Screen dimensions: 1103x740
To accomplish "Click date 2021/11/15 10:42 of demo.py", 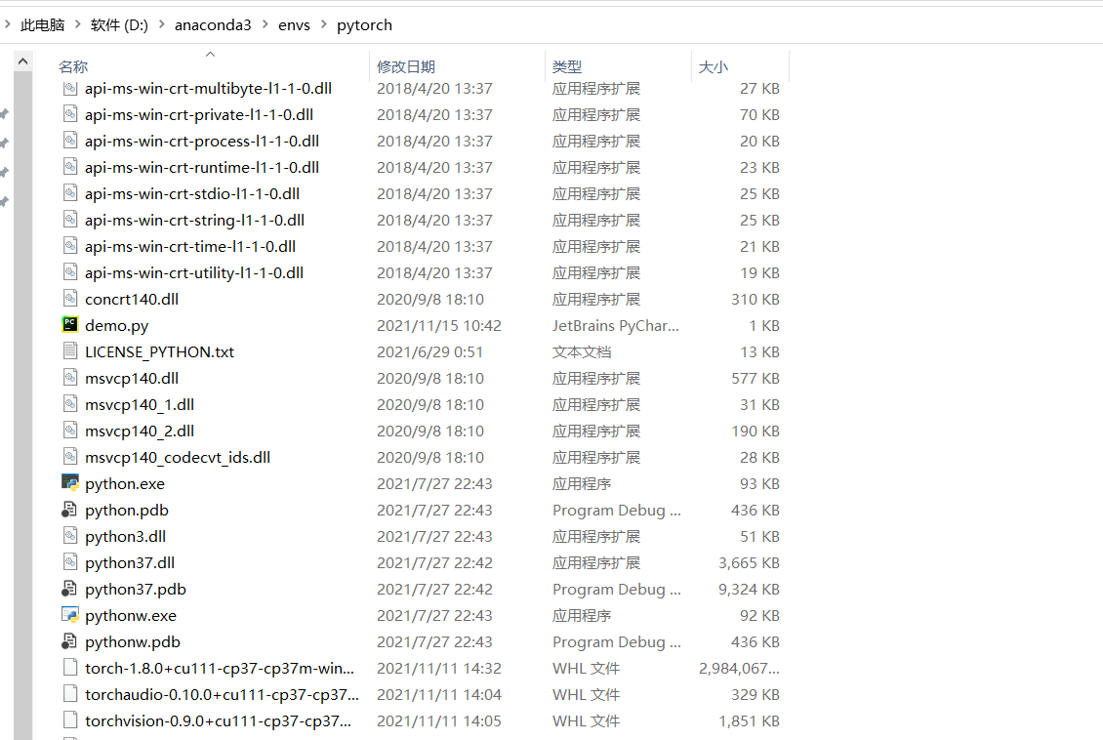I will pyautogui.click(x=439, y=326).
